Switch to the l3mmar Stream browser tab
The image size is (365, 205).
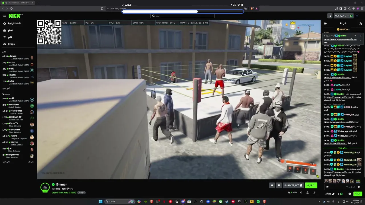[17, 3]
